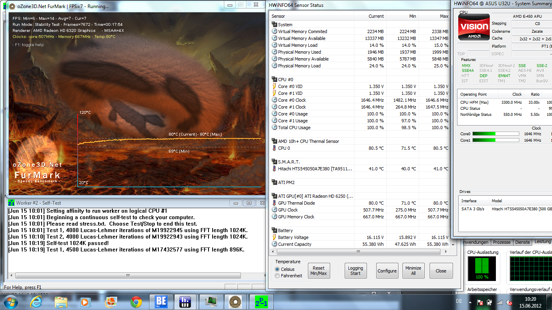552x310 pixels.
Task: Click the horizontal scrollbar of the sensor list
Action: pyautogui.click(x=358, y=252)
